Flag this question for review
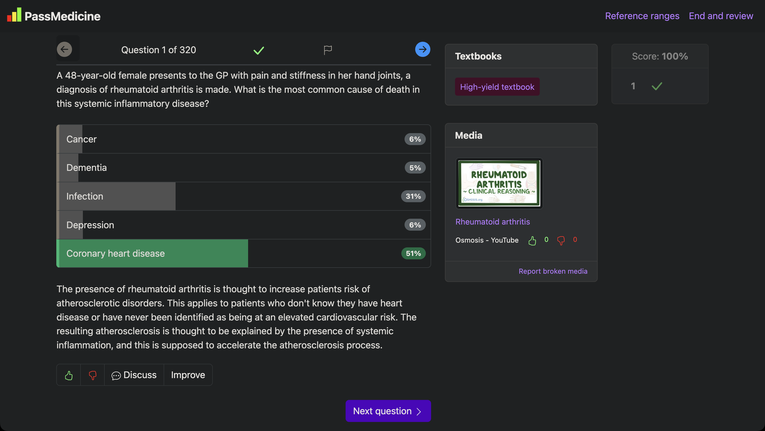The width and height of the screenshot is (765, 431). pyautogui.click(x=328, y=50)
